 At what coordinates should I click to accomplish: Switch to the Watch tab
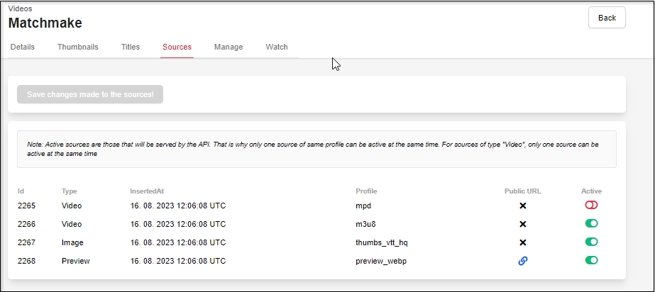pyautogui.click(x=277, y=47)
